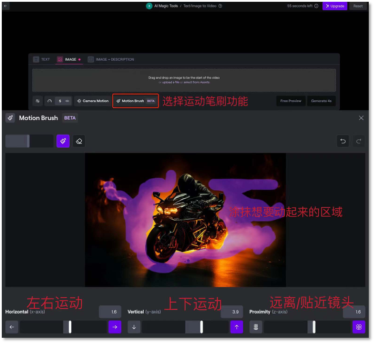The image size is (375, 344).
Task: Click the horizontal right arrow button
Action: coord(115,327)
